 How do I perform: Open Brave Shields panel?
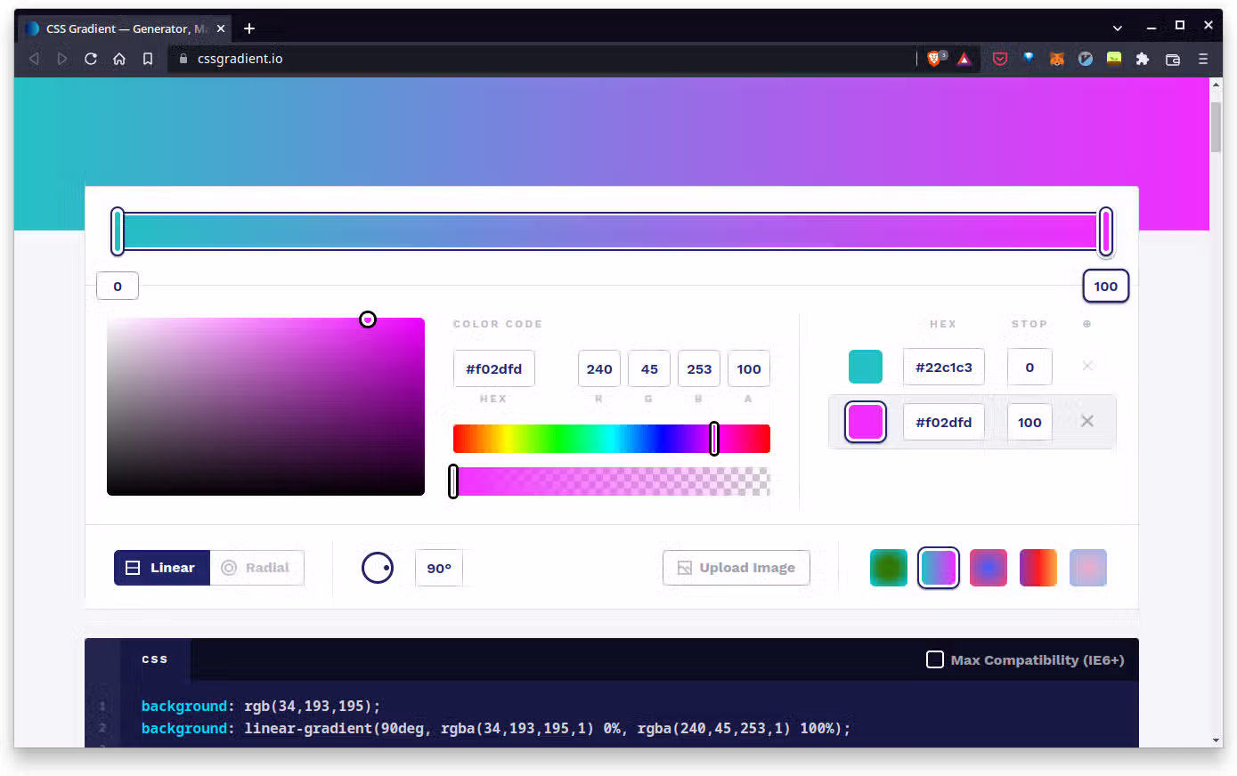tap(933, 59)
